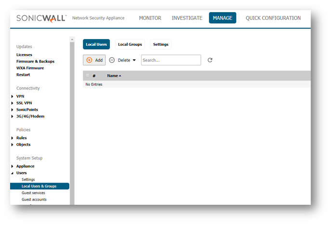Click the SonicWall logo
The image size is (331, 225).
[41, 18]
